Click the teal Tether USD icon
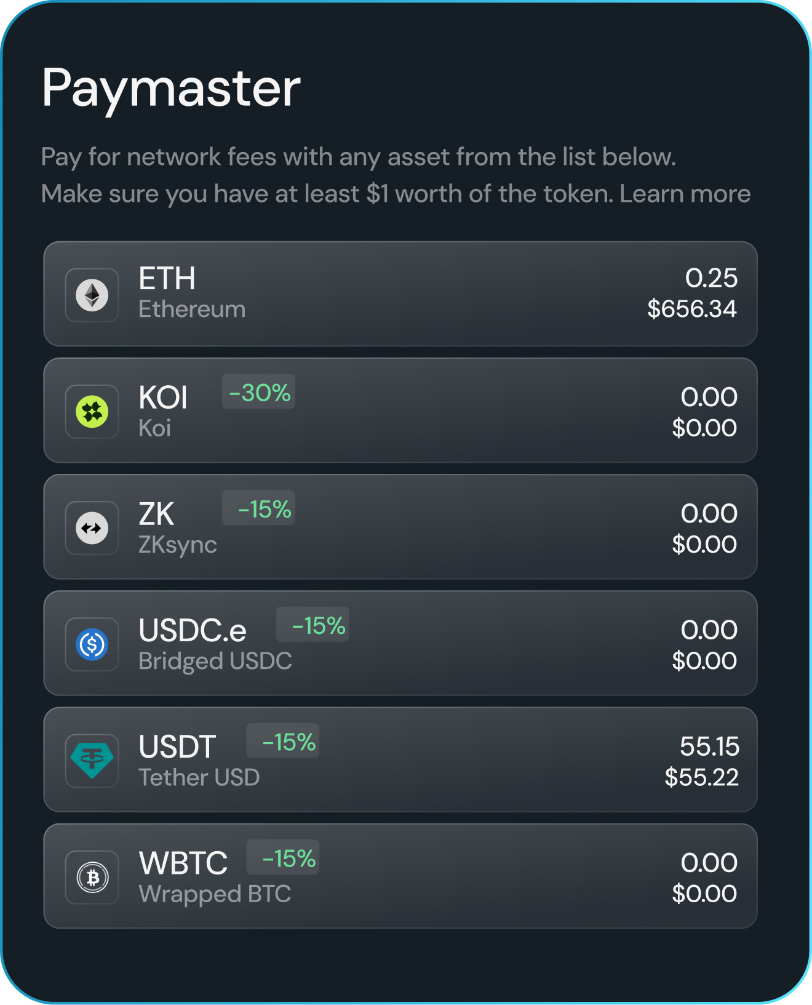 click(92, 761)
